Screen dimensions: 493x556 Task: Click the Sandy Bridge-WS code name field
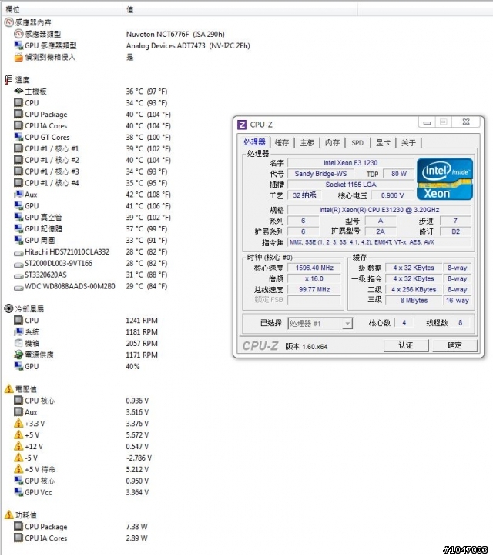[320, 174]
